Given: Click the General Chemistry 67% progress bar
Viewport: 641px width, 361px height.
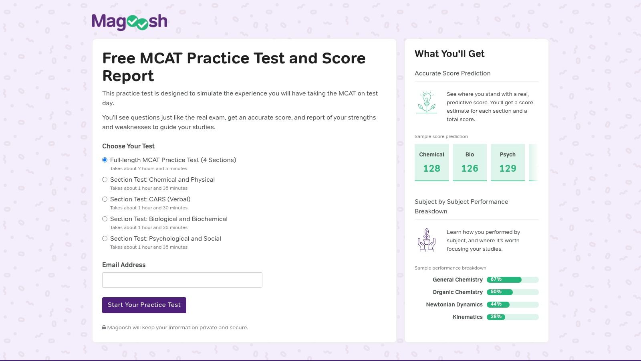Looking at the screenshot, I should pos(512,280).
